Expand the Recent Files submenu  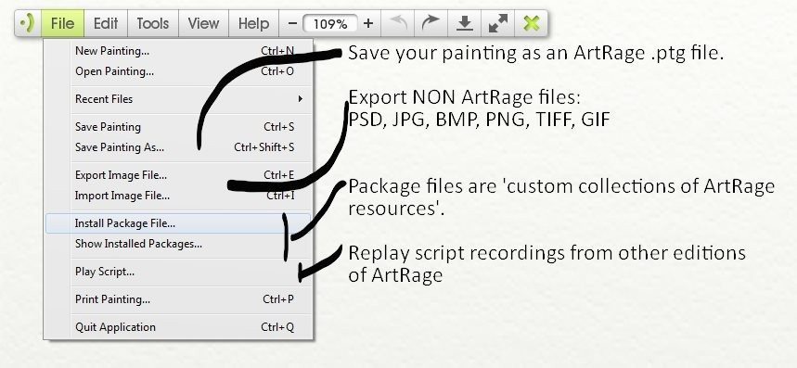point(178,99)
